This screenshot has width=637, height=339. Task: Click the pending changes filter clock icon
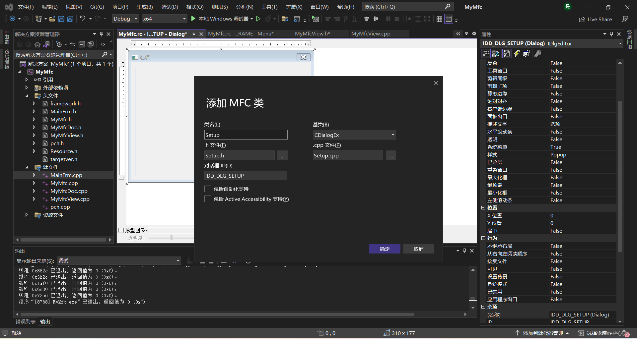tap(59, 44)
